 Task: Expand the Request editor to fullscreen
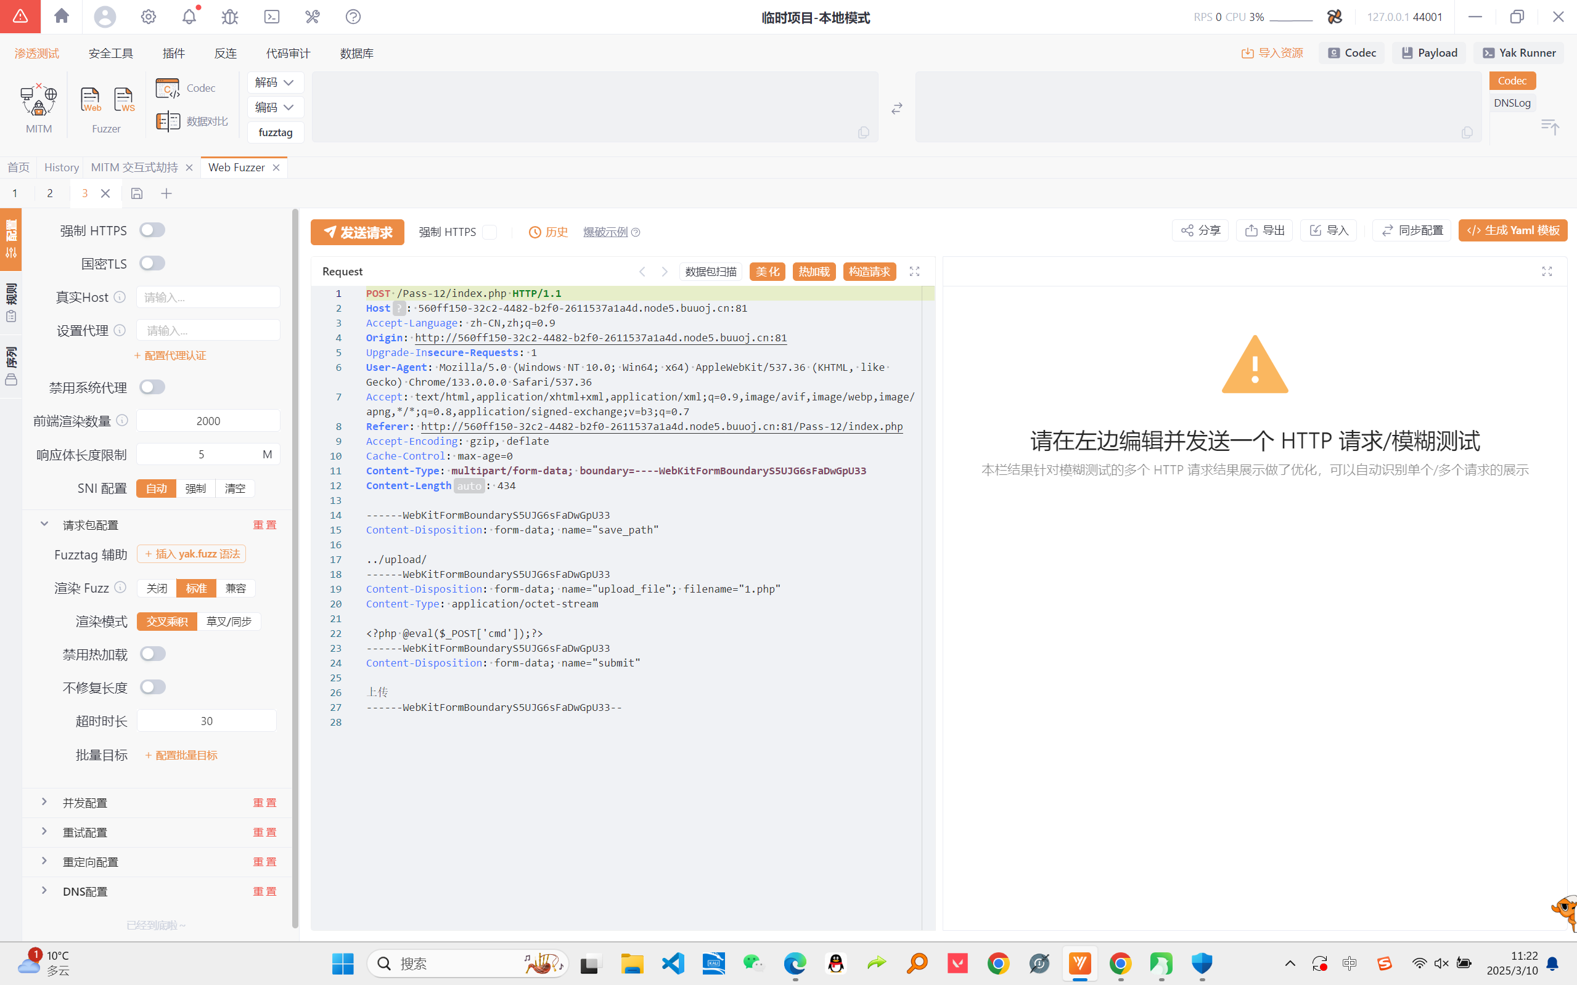[x=915, y=272]
